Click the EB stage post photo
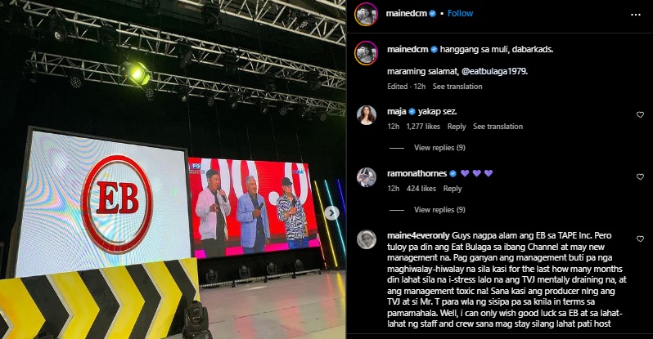653x339 pixels. click(x=173, y=169)
